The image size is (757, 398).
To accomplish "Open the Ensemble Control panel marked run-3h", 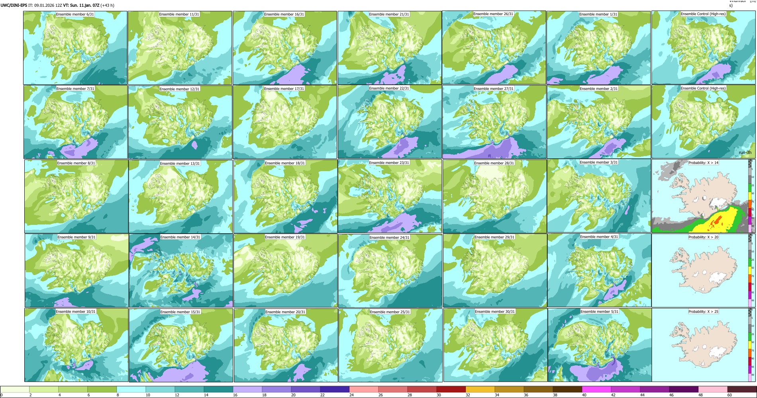I will (x=704, y=122).
